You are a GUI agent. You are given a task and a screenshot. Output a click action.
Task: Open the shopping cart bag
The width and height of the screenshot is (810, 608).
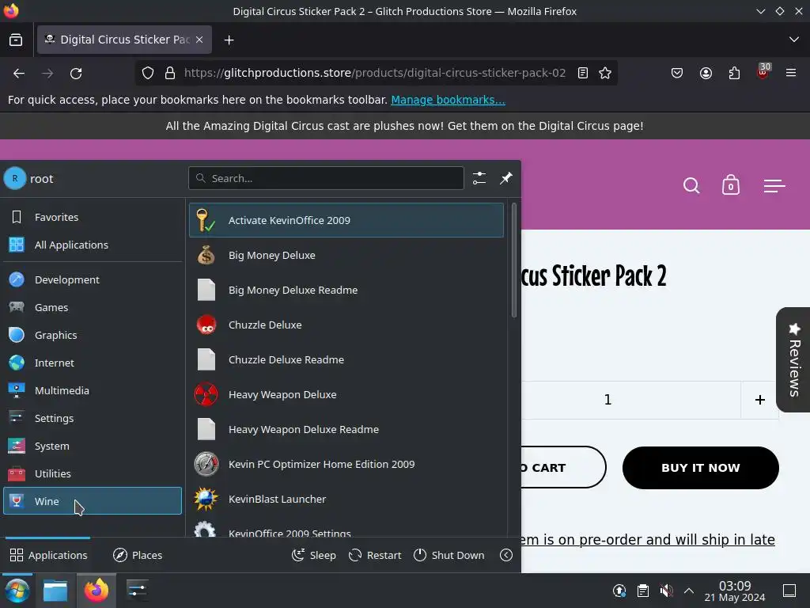click(730, 185)
